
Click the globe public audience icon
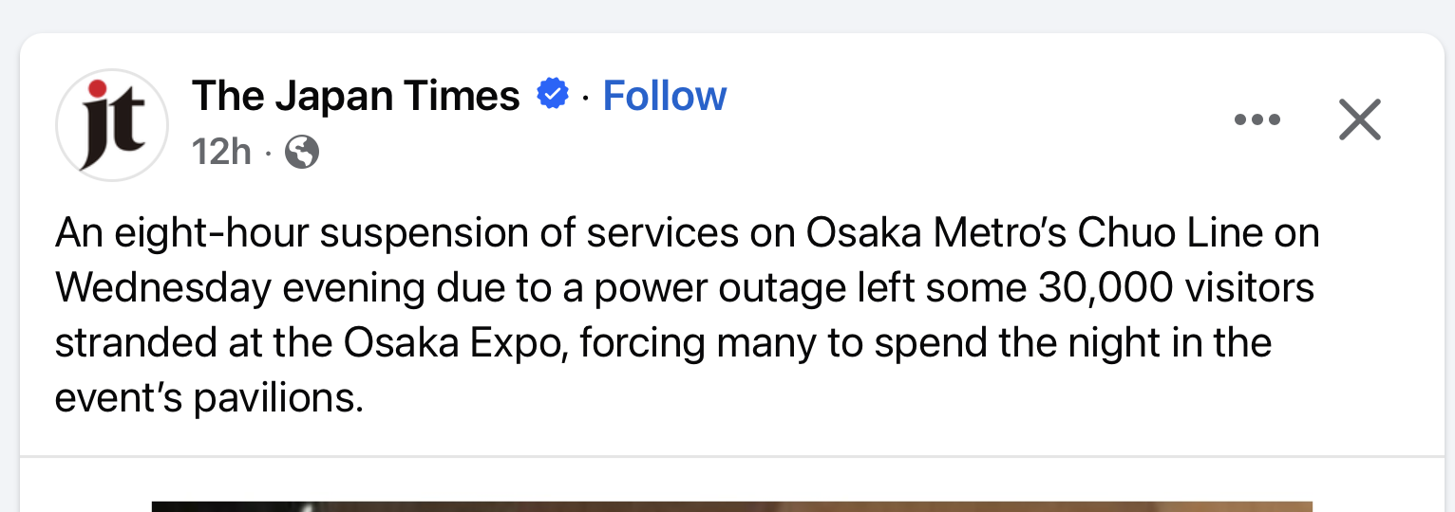tap(302, 152)
